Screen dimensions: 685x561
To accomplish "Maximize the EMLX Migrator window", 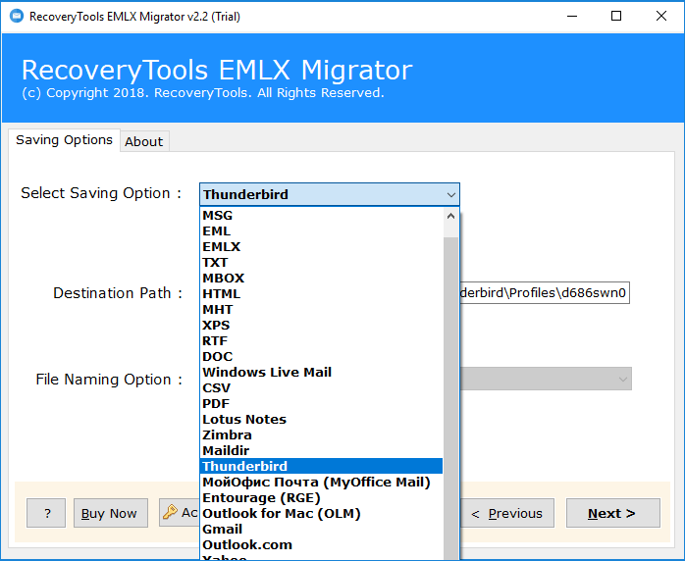I will 616,16.
